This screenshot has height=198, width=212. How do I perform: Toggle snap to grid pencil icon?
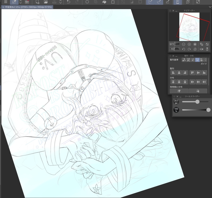(x=168, y=2)
